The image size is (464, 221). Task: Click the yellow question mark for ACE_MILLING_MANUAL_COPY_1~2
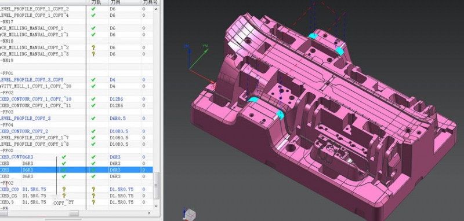[93, 47]
